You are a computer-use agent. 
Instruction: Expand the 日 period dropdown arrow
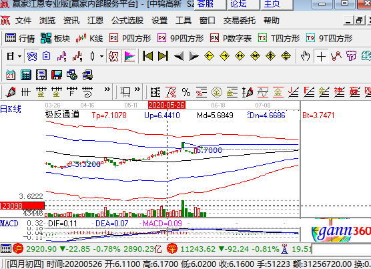click(19, 56)
